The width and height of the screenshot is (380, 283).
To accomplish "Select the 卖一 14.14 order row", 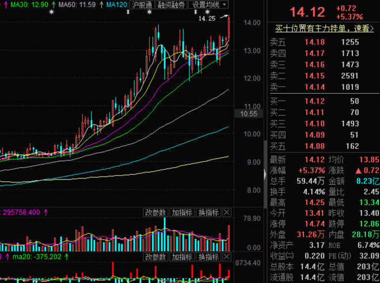I will pyautogui.click(x=324, y=87).
